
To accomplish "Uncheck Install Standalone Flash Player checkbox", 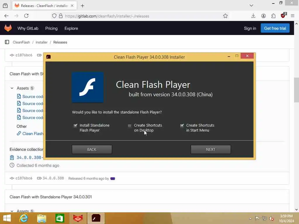I will 75,125.
